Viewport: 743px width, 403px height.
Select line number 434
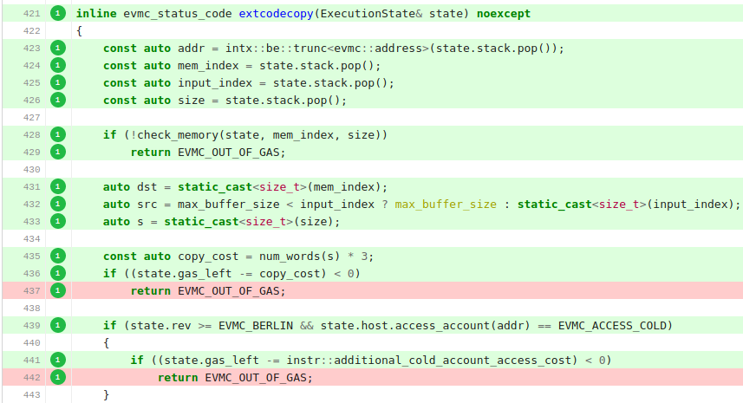pyautogui.click(x=32, y=238)
